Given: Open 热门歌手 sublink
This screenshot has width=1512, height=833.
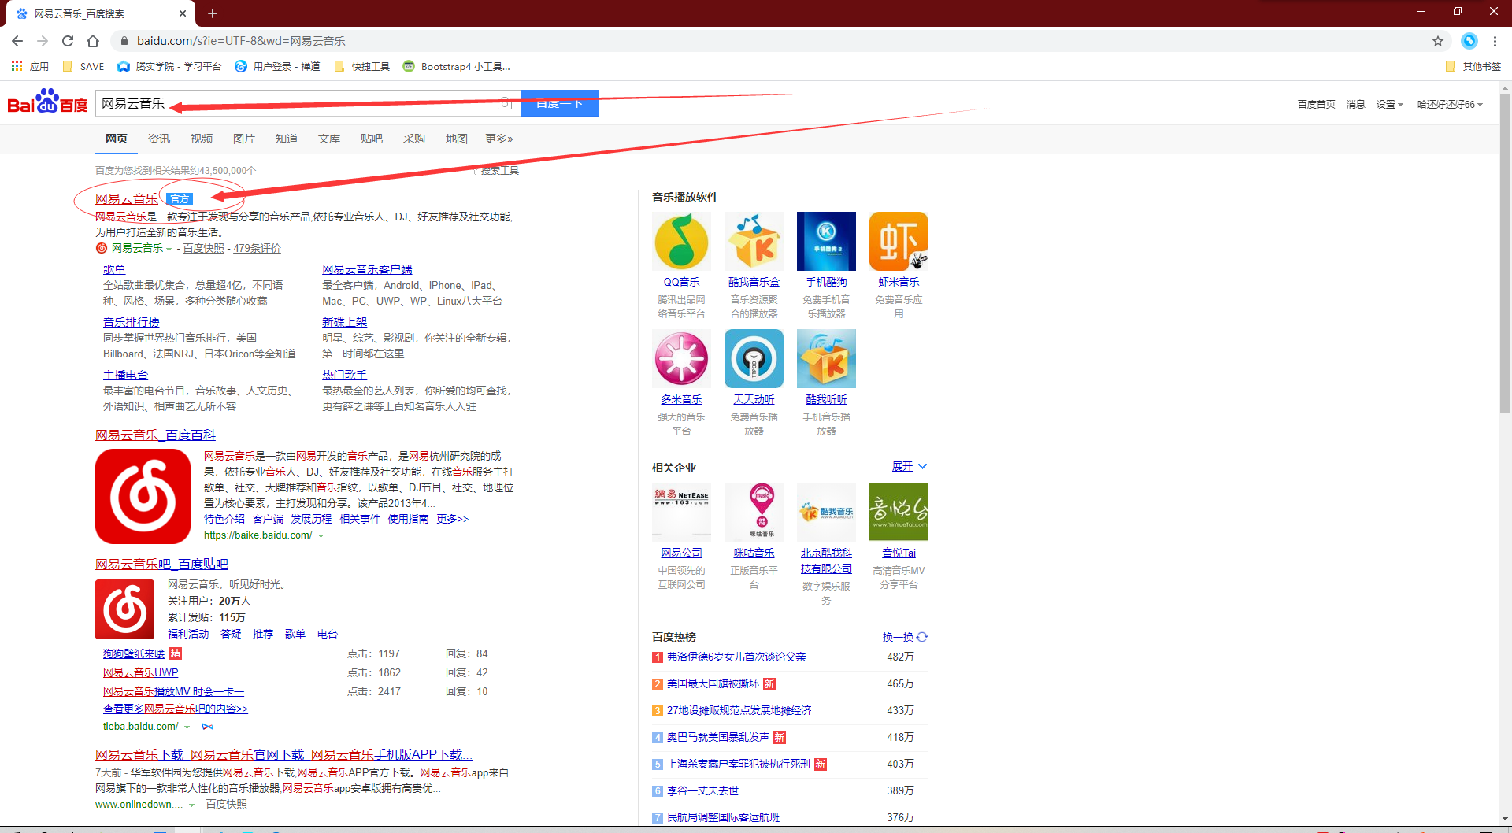Looking at the screenshot, I should coord(344,375).
